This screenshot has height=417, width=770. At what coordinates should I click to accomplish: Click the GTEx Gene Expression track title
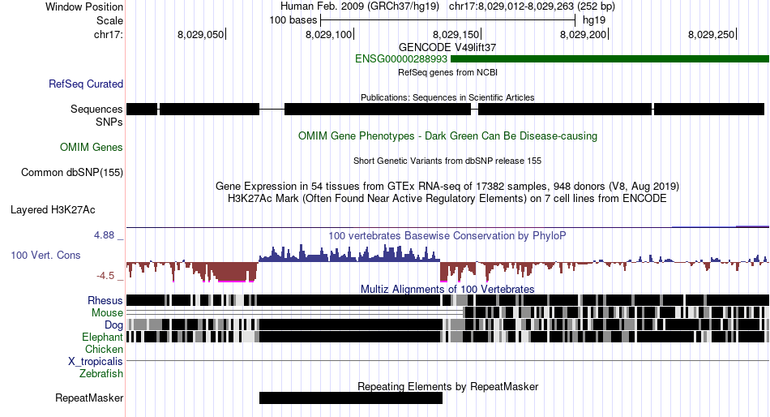click(x=447, y=187)
